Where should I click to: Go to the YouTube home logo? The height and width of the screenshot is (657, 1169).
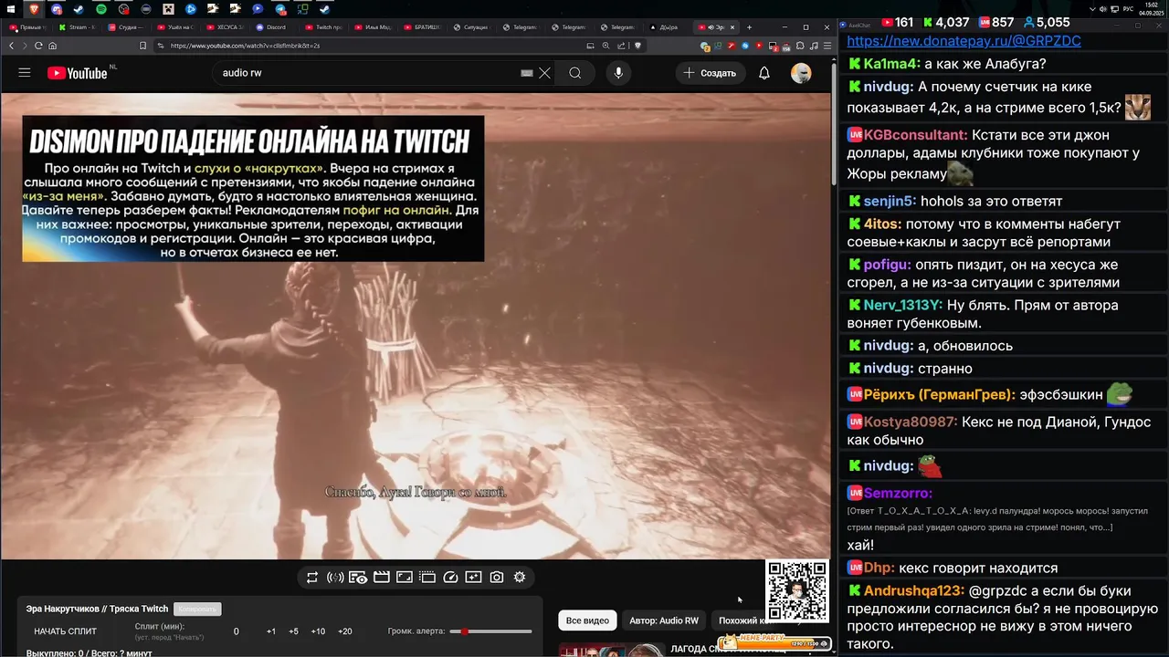(78, 73)
